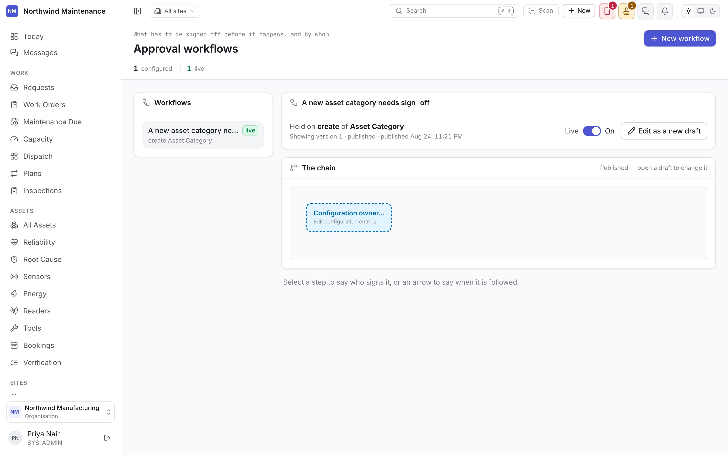Click 'Showing version 1 · published' text
The height and width of the screenshot is (455, 728).
tap(332, 136)
